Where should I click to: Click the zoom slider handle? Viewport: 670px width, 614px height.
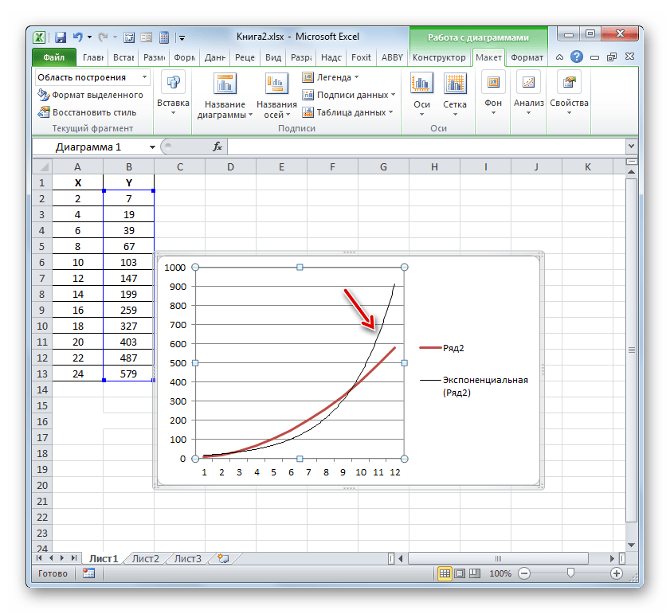click(x=570, y=573)
